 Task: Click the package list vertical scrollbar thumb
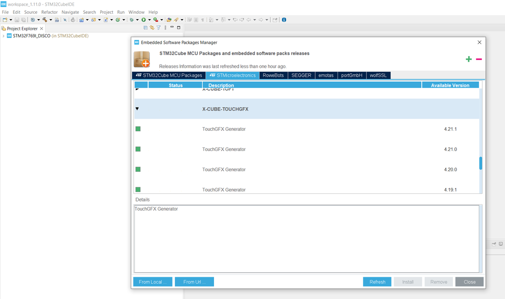[x=481, y=163]
